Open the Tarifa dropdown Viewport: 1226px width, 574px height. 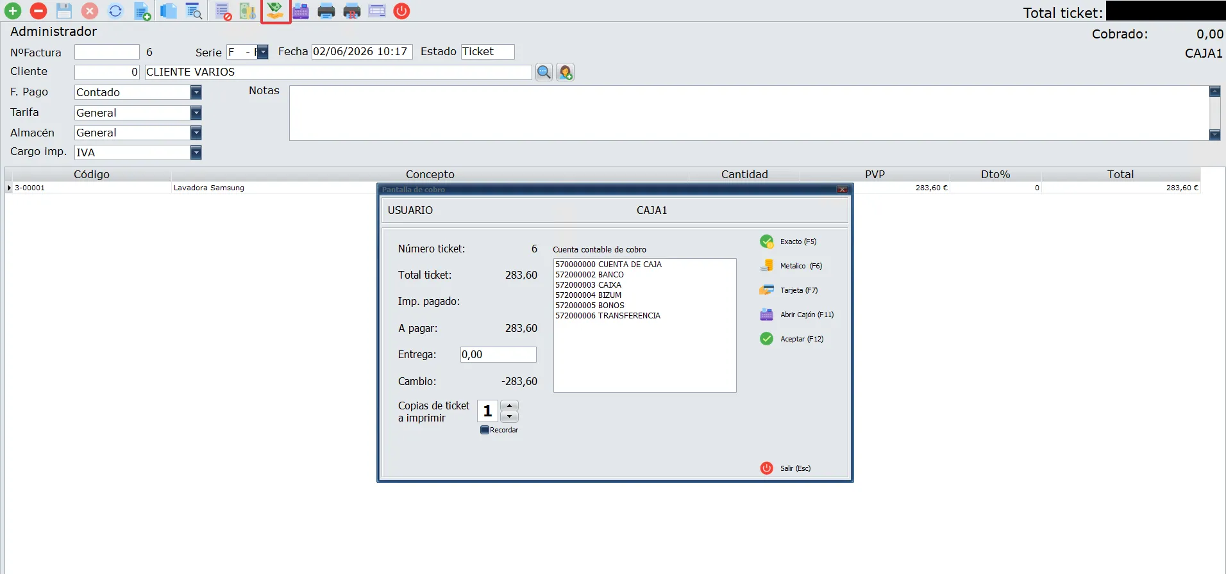coord(196,113)
